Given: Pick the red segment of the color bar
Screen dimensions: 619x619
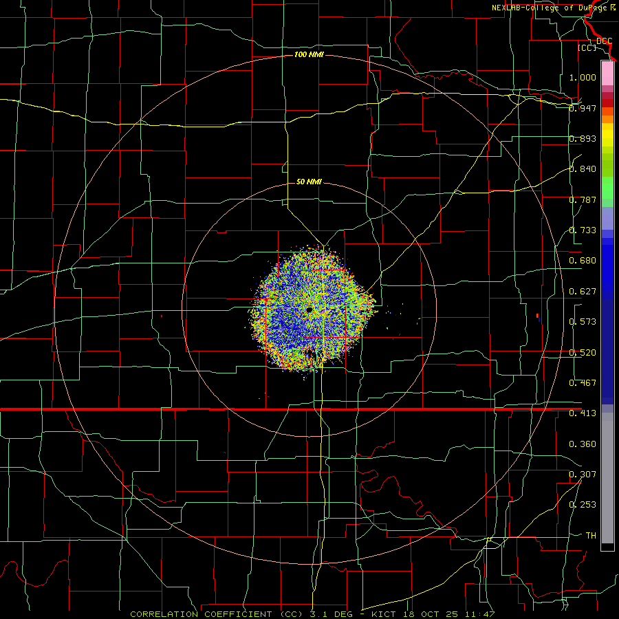Looking at the screenshot, I should (607, 103).
